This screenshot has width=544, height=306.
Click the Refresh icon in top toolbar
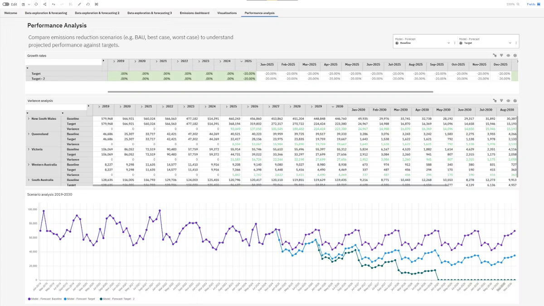[x=36, y=4]
